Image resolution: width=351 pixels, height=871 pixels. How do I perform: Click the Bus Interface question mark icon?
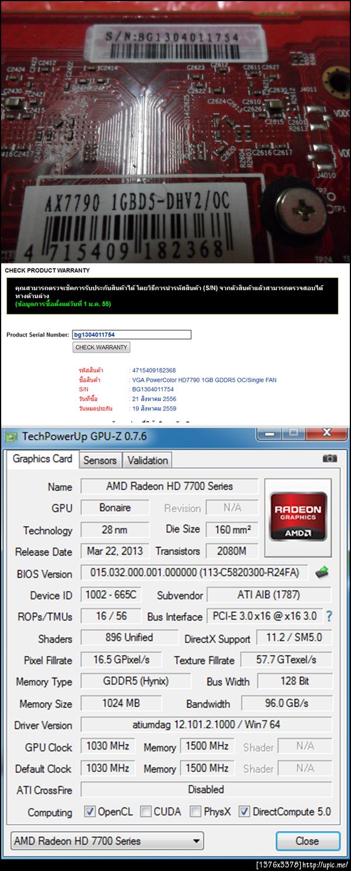tap(329, 616)
